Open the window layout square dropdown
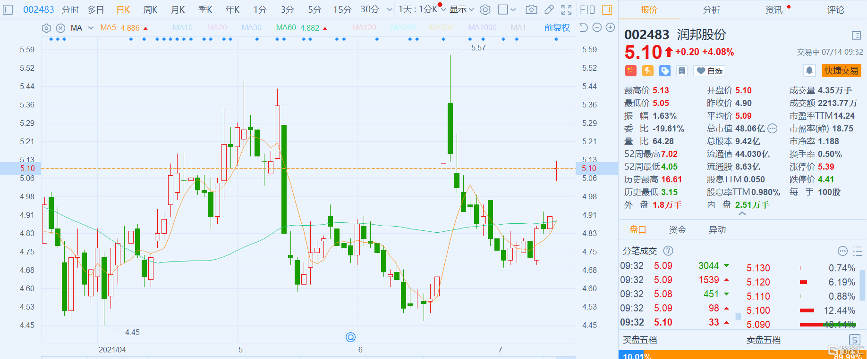Image resolution: width=867 pixels, height=359 pixels. pos(507,9)
